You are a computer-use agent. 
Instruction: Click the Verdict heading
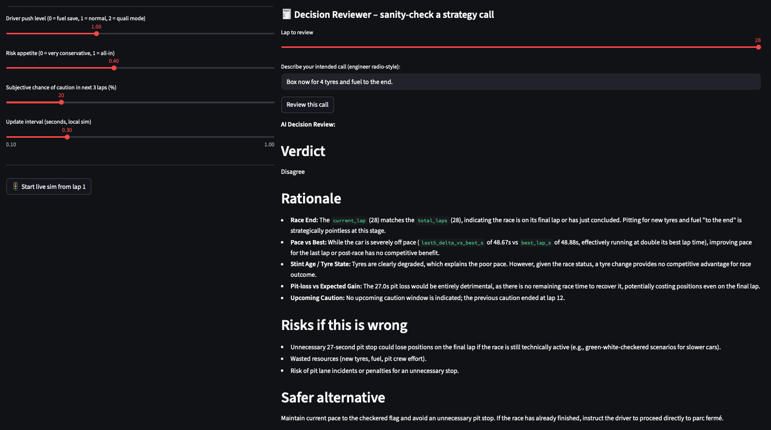coord(303,151)
